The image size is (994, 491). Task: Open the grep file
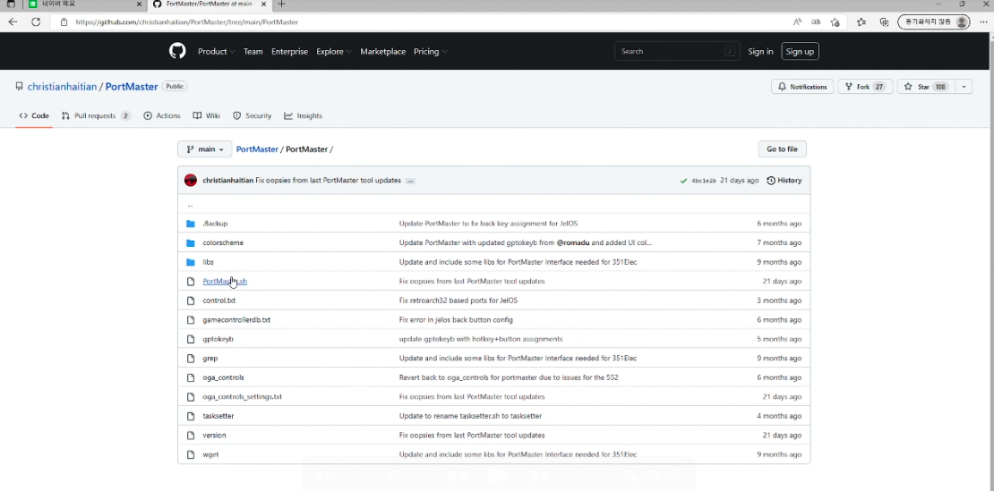pyautogui.click(x=210, y=358)
